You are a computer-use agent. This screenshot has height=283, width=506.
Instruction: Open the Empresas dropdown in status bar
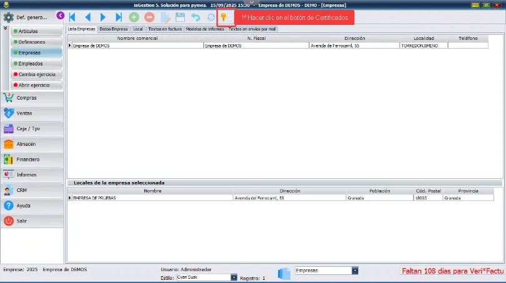355,271
